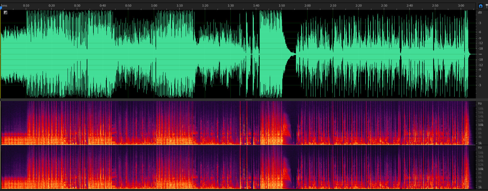Click the 1:30 mark on the time ruler

tap(231, 6)
